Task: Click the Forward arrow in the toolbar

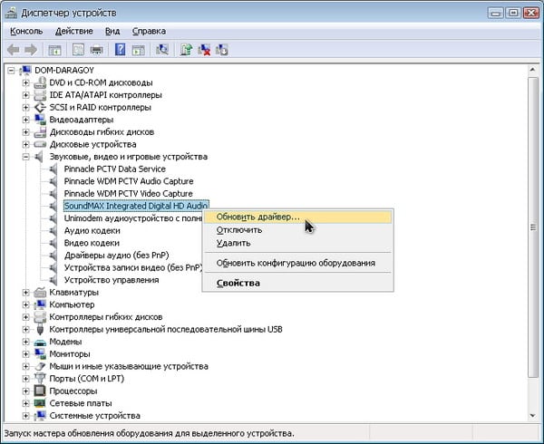Action: click(31, 50)
